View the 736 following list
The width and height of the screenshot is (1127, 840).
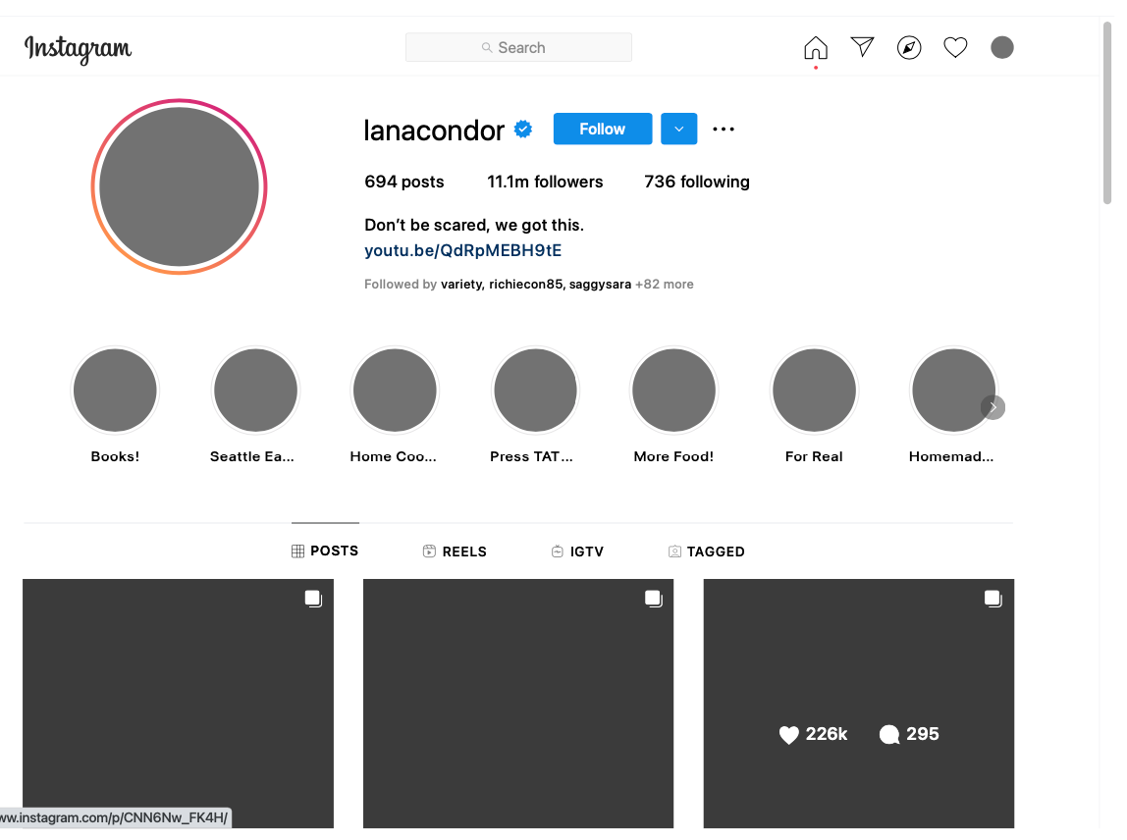click(696, 182)
